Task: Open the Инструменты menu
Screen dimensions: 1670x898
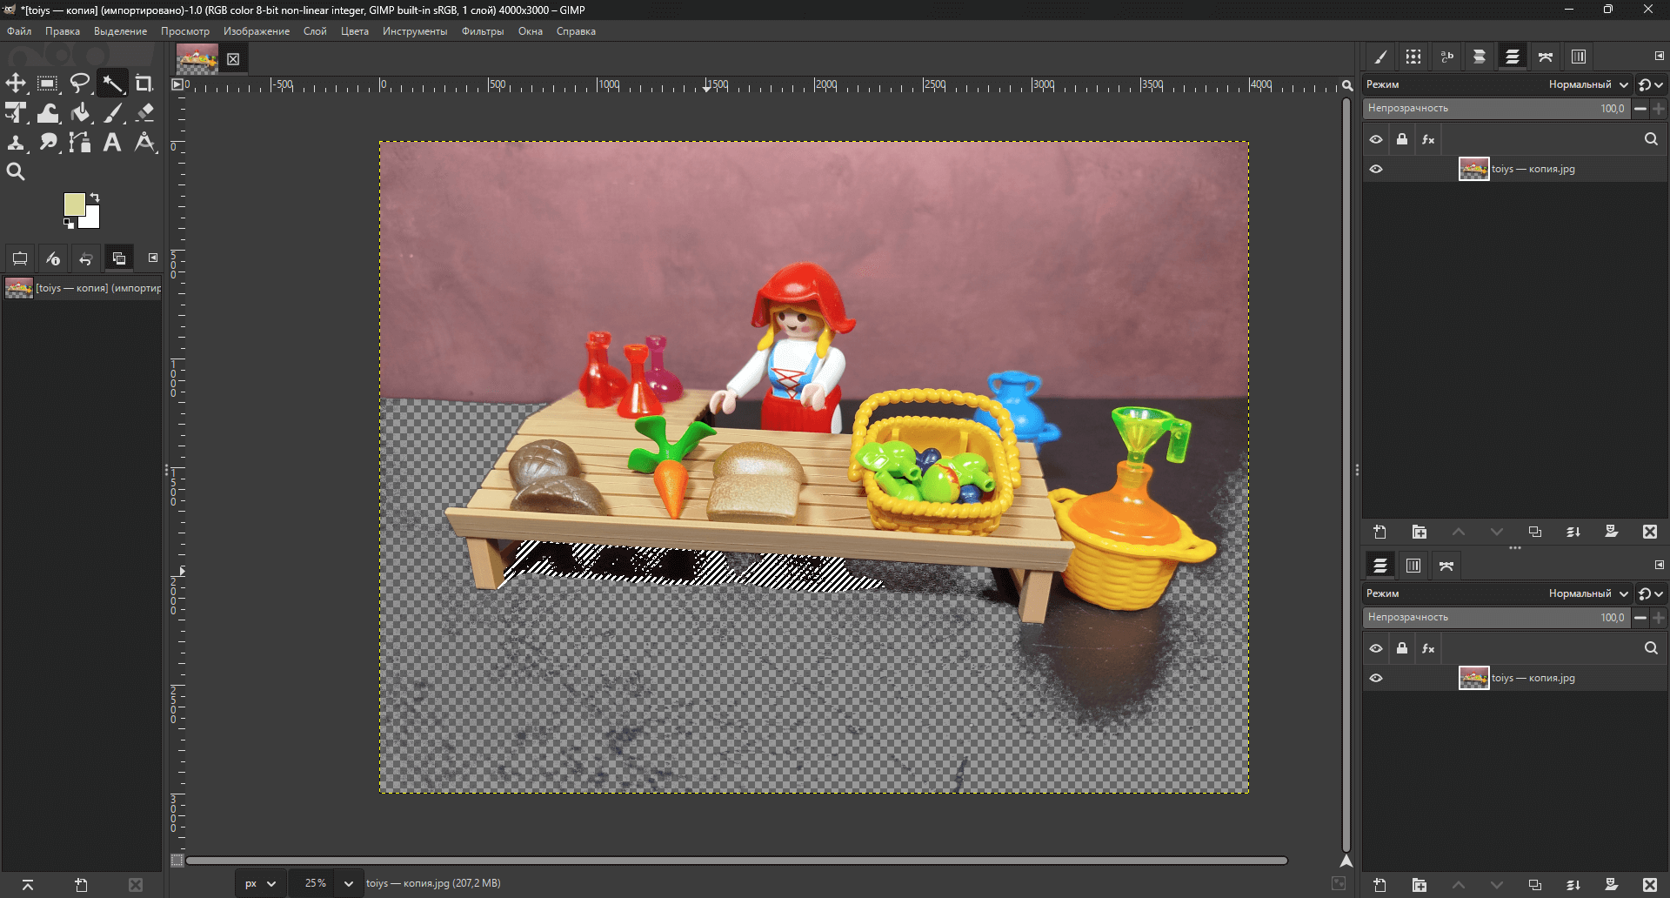Action: pos(415,31)
